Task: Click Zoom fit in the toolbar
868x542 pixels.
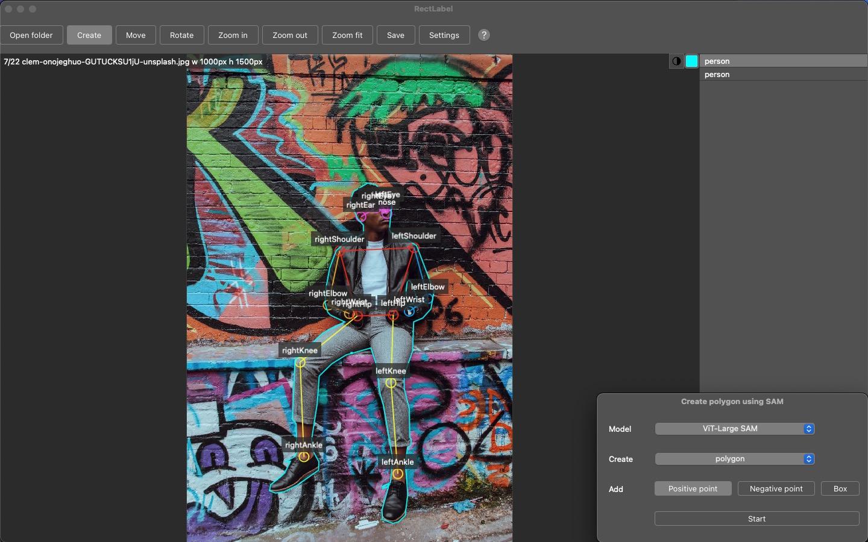Action: pyautogui.click(x=347, y=35)
